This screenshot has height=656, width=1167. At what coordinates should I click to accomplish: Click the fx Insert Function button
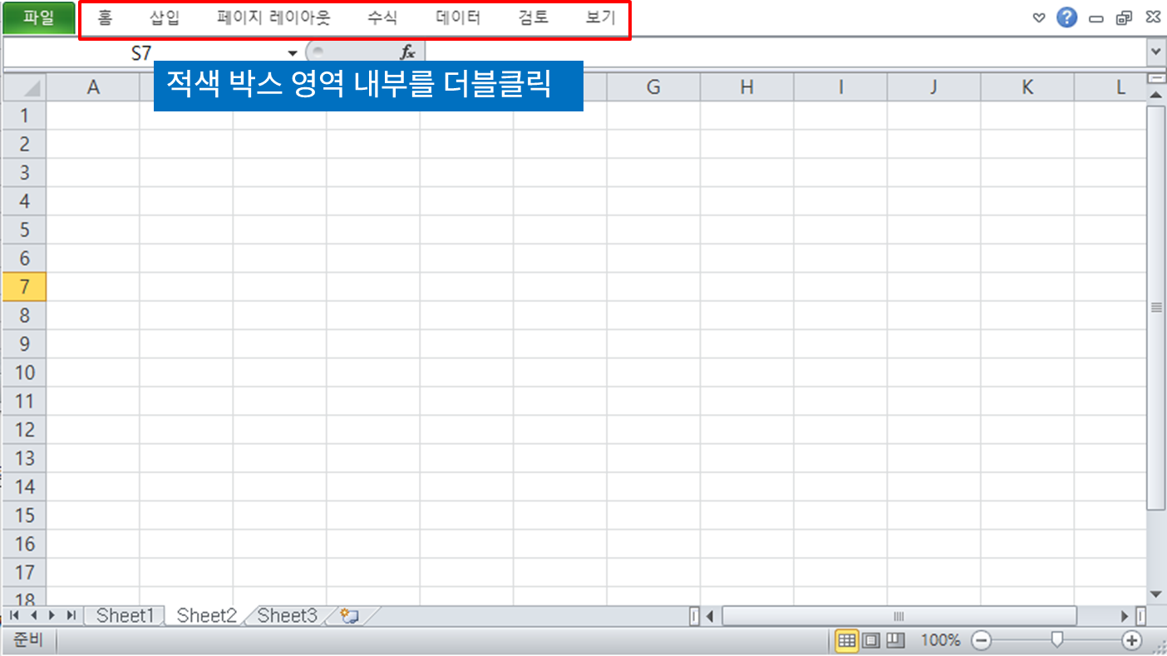click(x=407, y=53)
